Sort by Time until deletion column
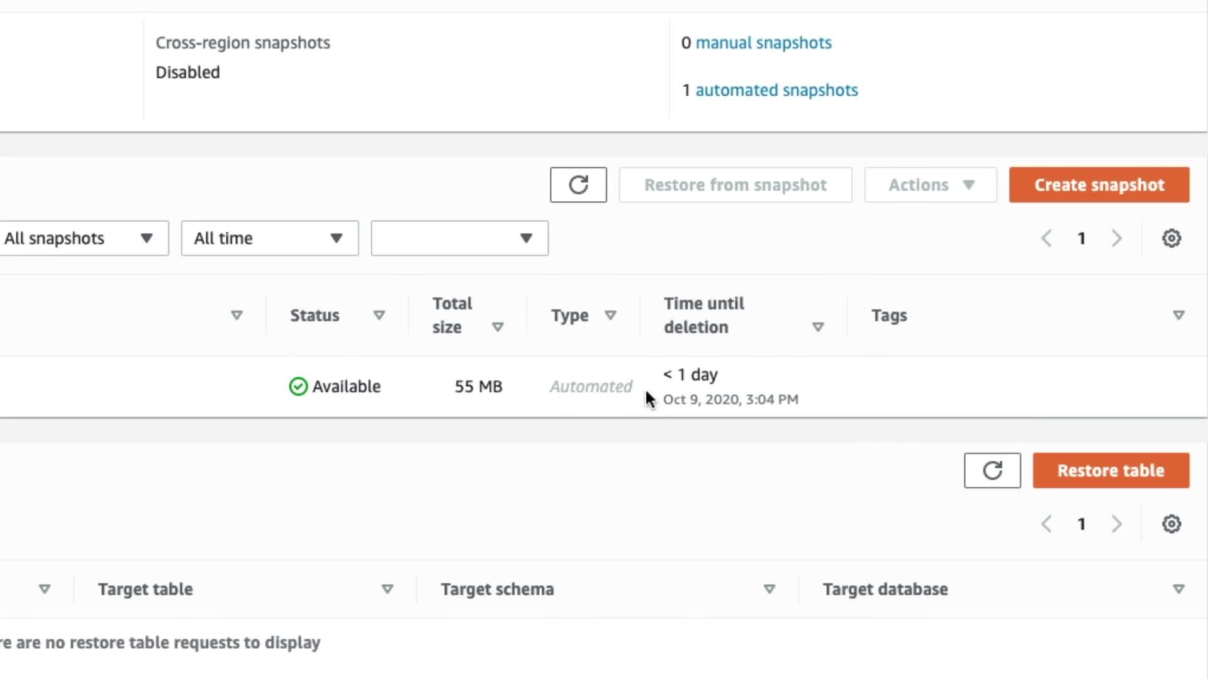 tap(817, 327)
